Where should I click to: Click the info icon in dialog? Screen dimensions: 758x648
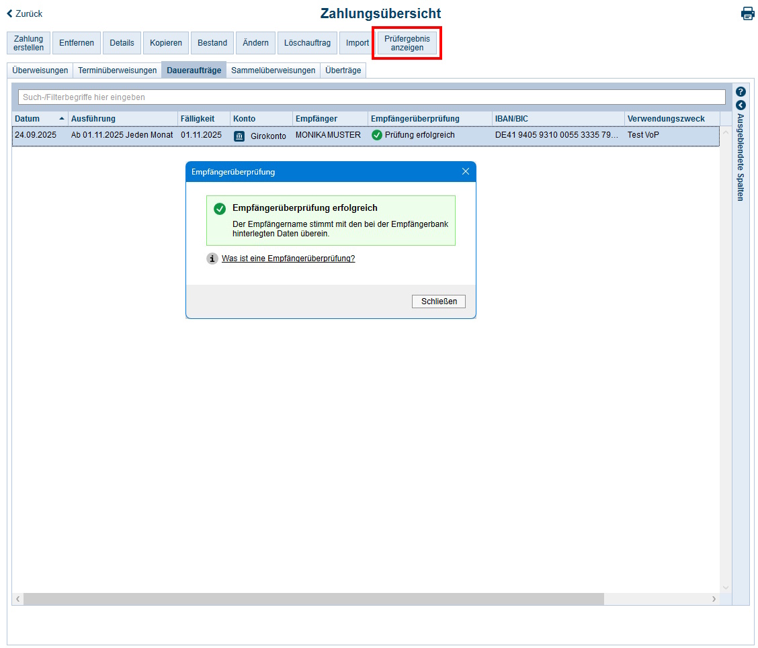pos(212,259)
